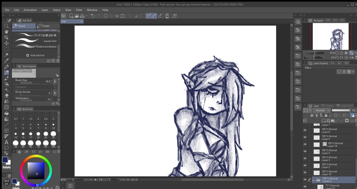
Task: Hide Layer 6 with eye icon
Action: tap(305, 131)
